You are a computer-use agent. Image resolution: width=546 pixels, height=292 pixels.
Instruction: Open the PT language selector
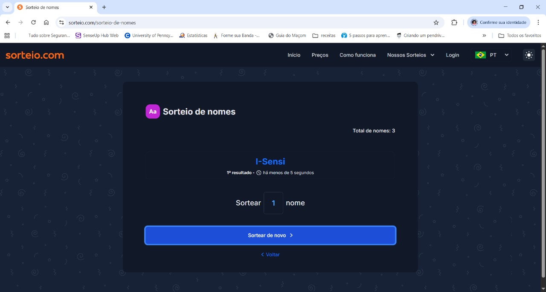point(492,55)
